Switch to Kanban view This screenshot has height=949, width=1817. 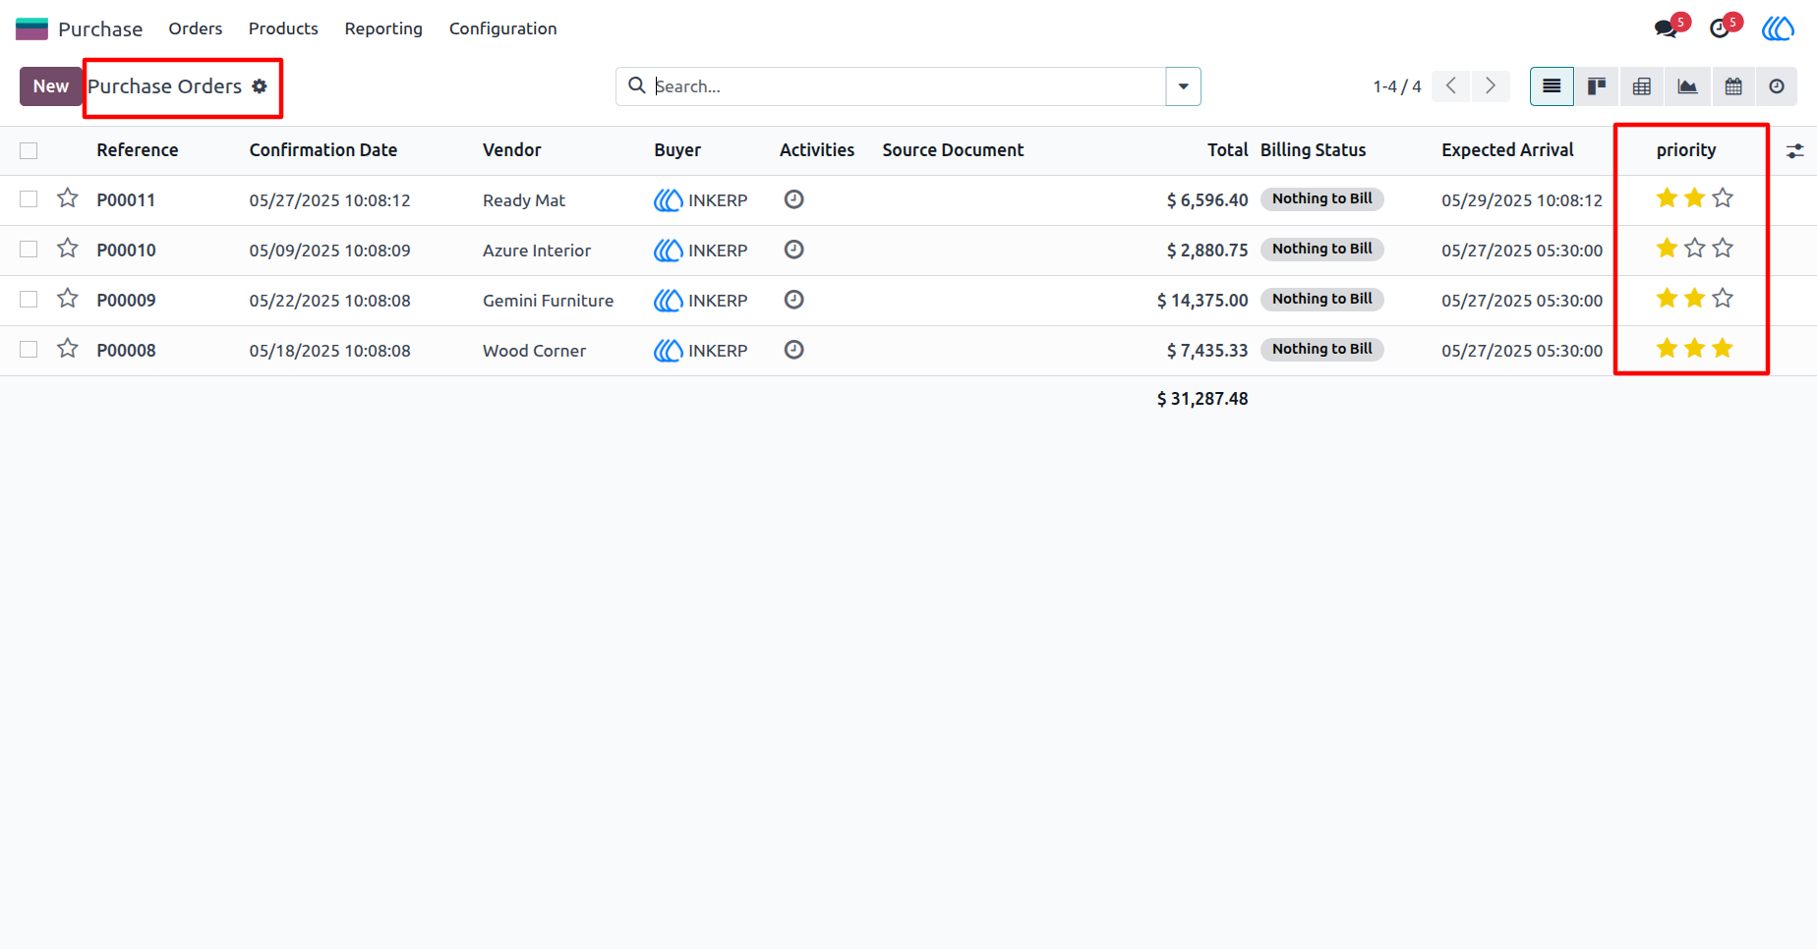coord(1597,86)
